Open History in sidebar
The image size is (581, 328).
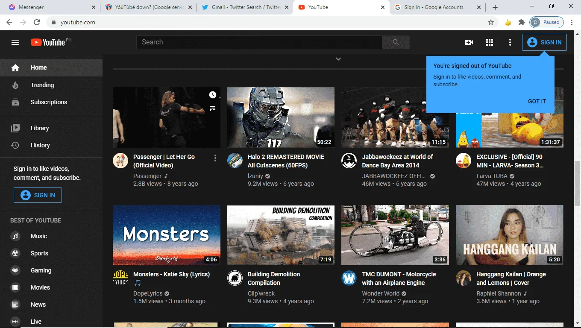pyautogui.click(x=51, y=145)
